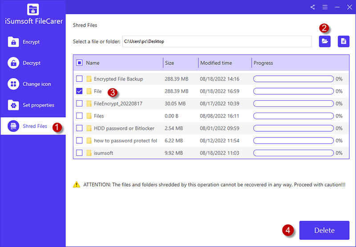Click the file or folder path field

click(x=217, y=41)
